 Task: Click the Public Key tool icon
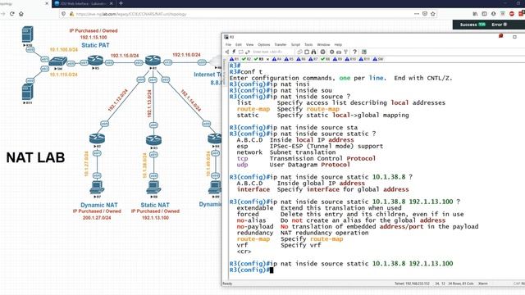[x=346, y=52]
